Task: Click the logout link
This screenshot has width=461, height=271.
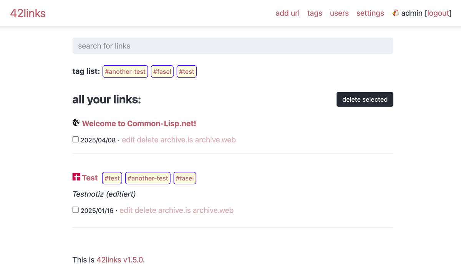Action: point(438,13)
